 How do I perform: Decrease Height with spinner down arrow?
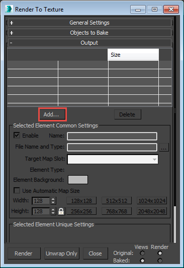pyautogui.click(x=53, y=213)
